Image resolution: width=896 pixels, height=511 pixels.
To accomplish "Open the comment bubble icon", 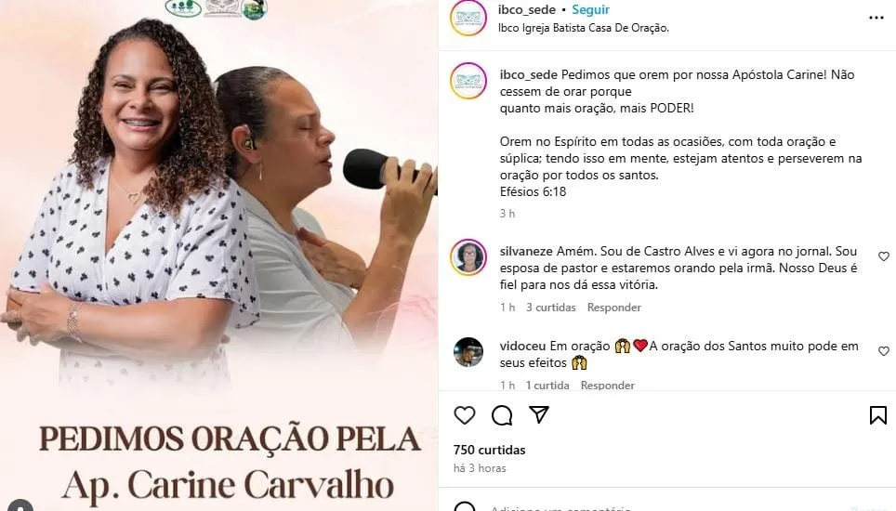I will point(502,415).
